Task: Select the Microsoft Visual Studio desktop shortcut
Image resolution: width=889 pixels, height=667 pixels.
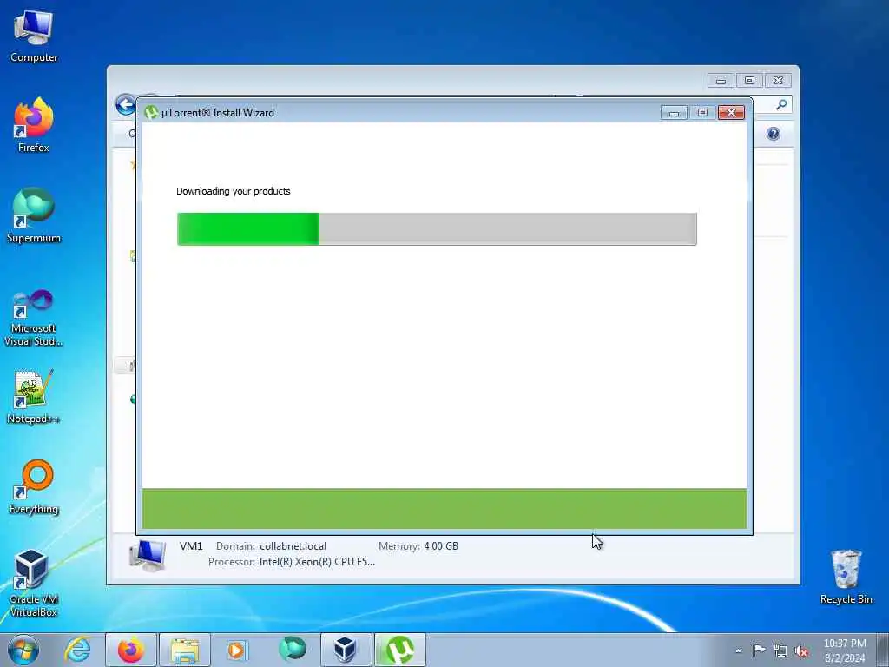Action: click(x=34, y=317)
